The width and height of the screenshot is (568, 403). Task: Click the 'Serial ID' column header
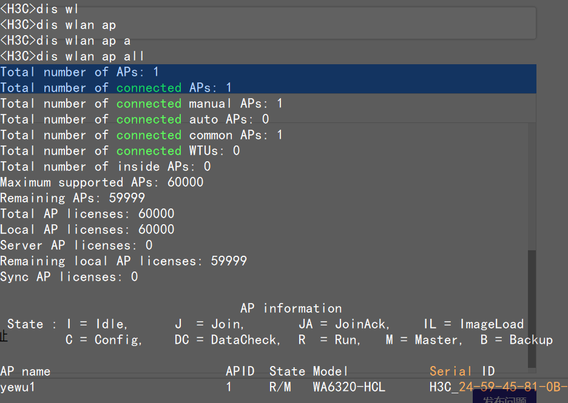(x=462, y=371)
